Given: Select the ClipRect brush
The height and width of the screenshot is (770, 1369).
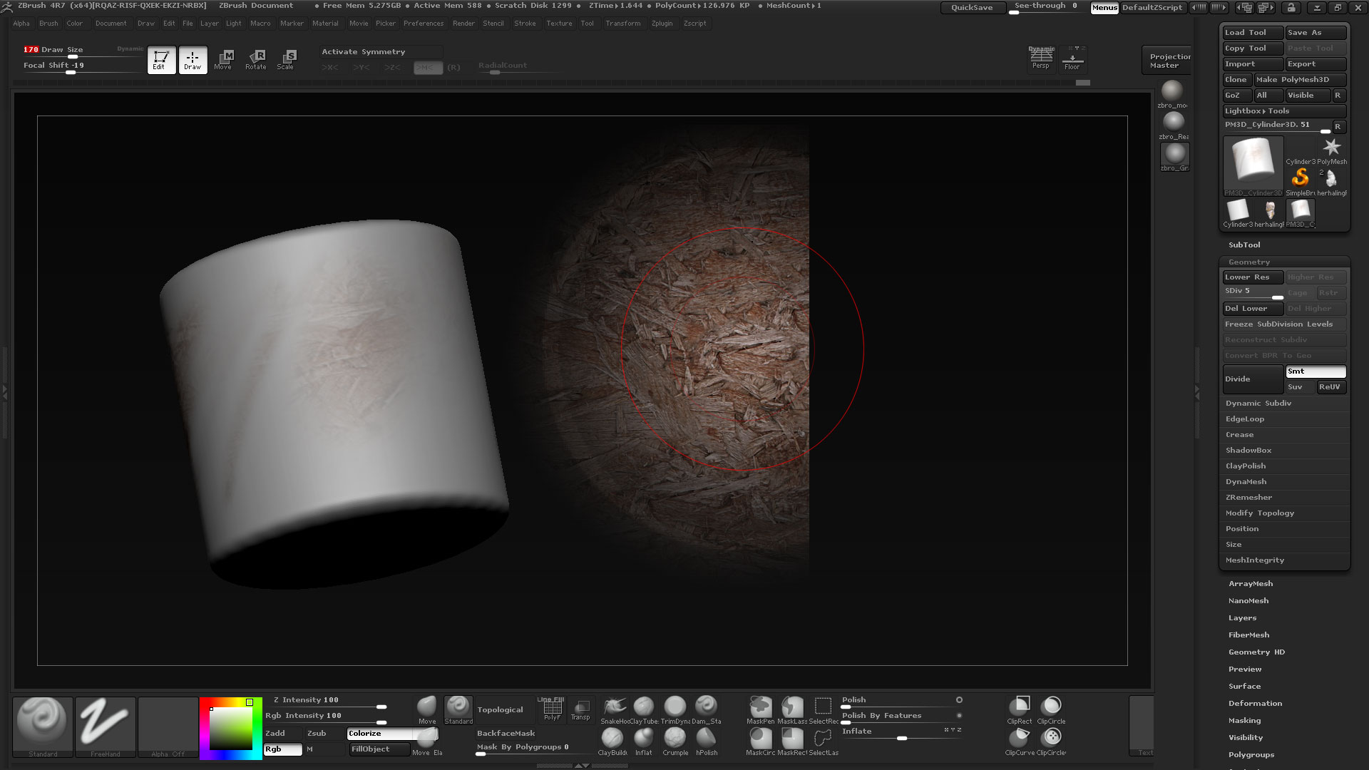Looking at the screenshot, I should pos(1020,709).
